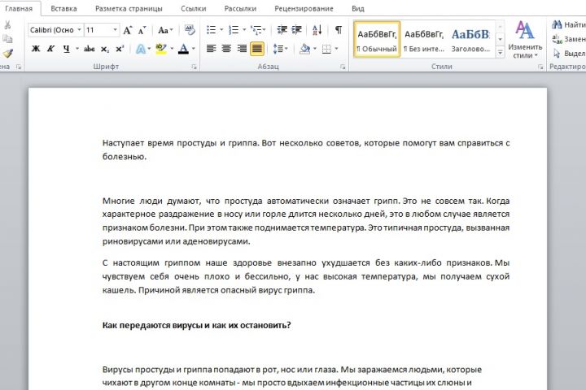This screenshot has height=390, width=586.
Task: Click the Select cursor icon in Editing
Action: point(557,54)
